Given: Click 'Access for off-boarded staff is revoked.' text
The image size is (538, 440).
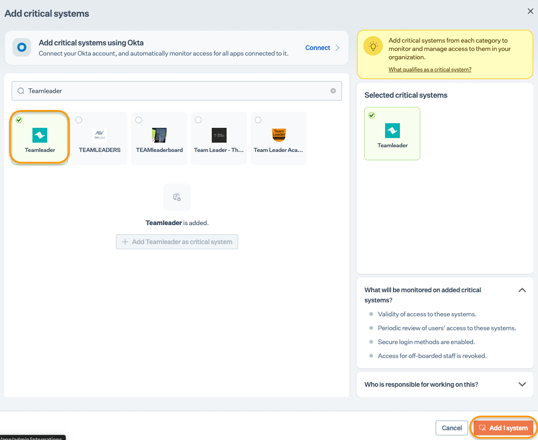Looking at the screenshot, I should point(432,356).
